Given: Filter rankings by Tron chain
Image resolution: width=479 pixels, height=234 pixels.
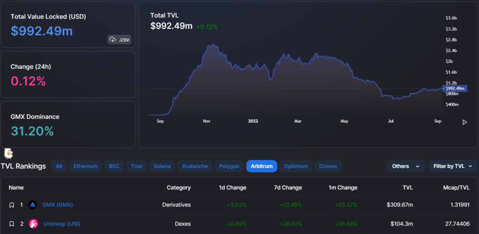Looking at the screenshot, I should click(x=137, y=166).
